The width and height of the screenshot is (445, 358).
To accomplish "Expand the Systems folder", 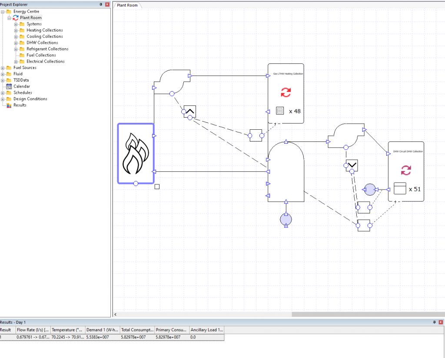I will click(x=16, y=24).
